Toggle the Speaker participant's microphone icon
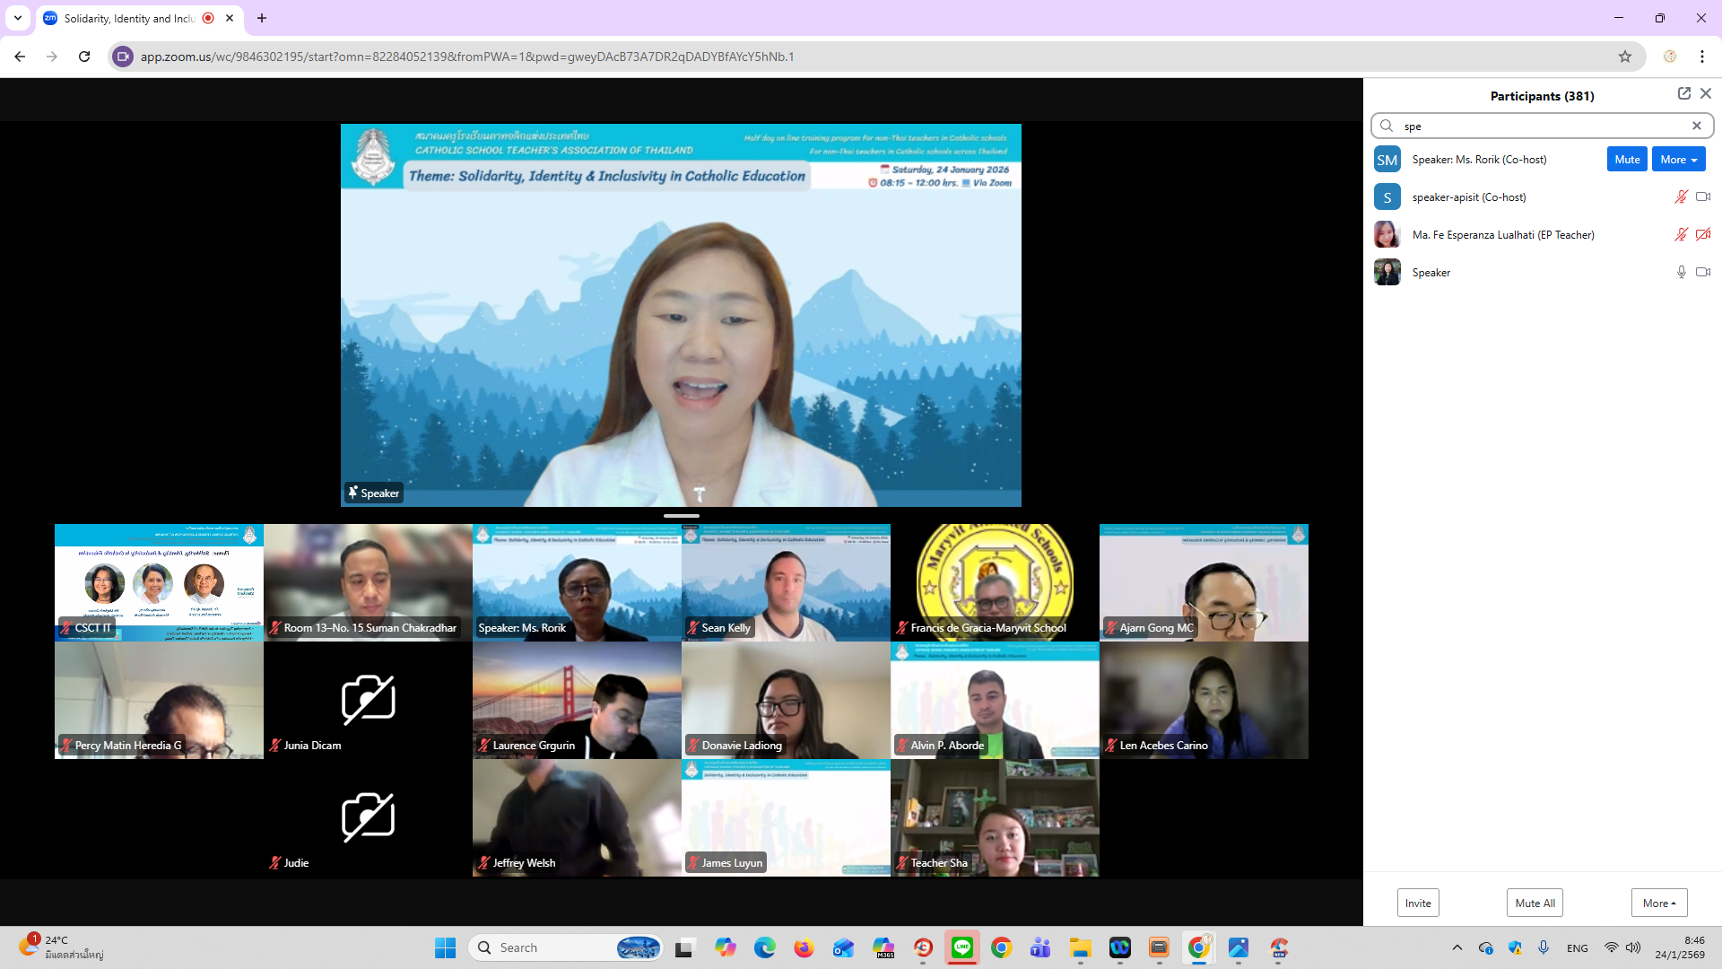Screen dimensions: 1722x969 (x=1681, y=272)
